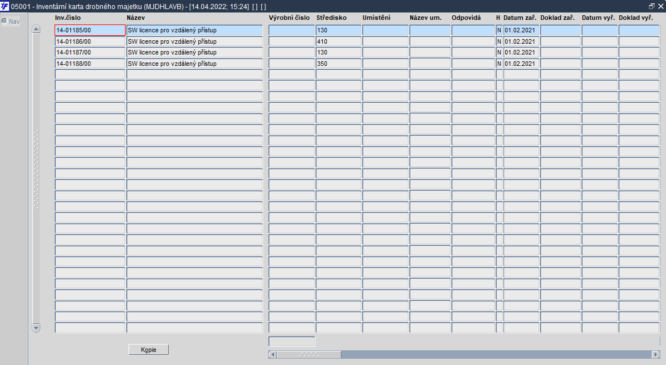Click Umístění field of row 14-01185/00

point(385,30)
